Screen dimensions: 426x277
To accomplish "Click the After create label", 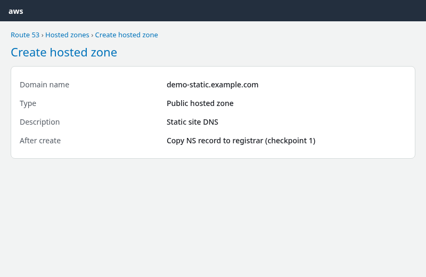I will point(40,141).
